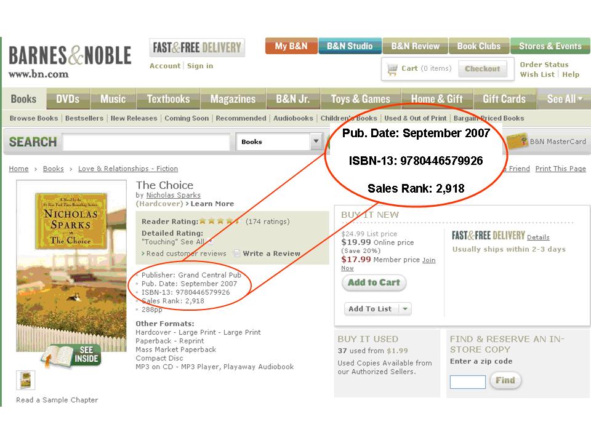Click the Write a Review page icon
This screenshot has height=443, width=591.
click(236, 253)
